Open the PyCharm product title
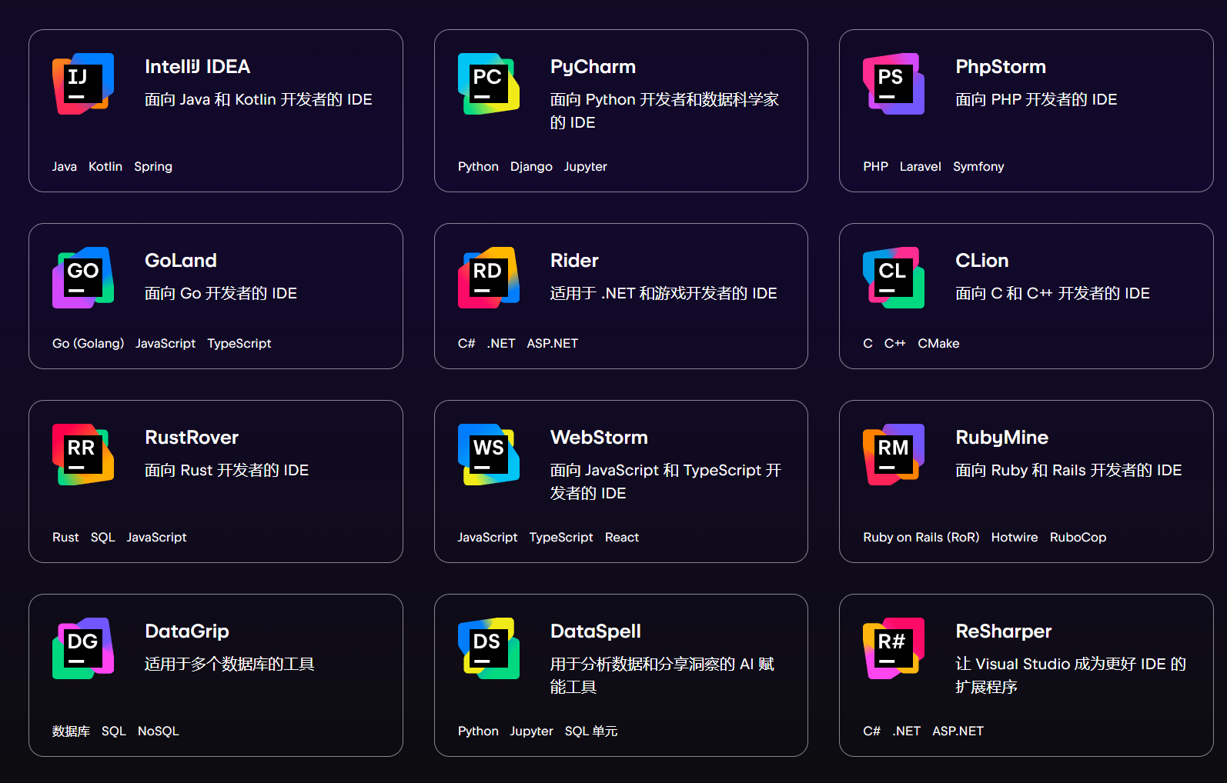Viewport: 1227px width, 783px height. tap(593, 67)
